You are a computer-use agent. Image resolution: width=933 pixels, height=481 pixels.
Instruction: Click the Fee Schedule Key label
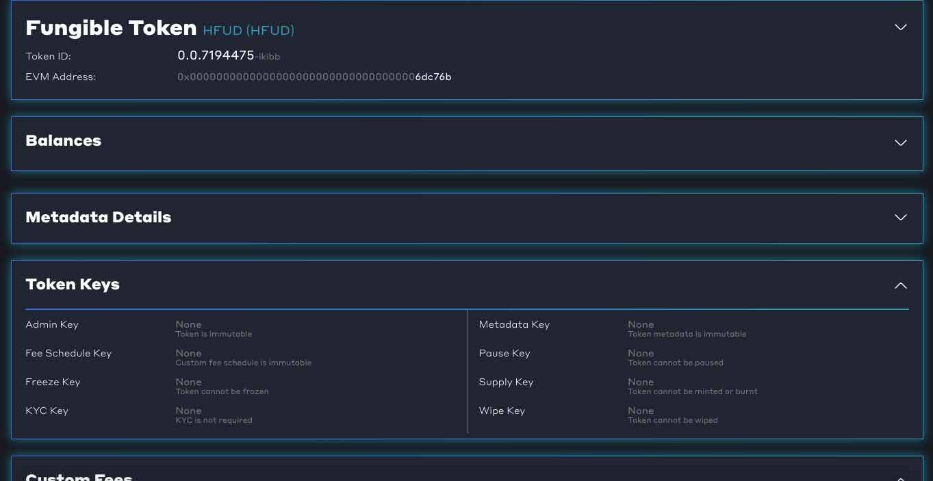pyautogui.click(x=68, y=353)
